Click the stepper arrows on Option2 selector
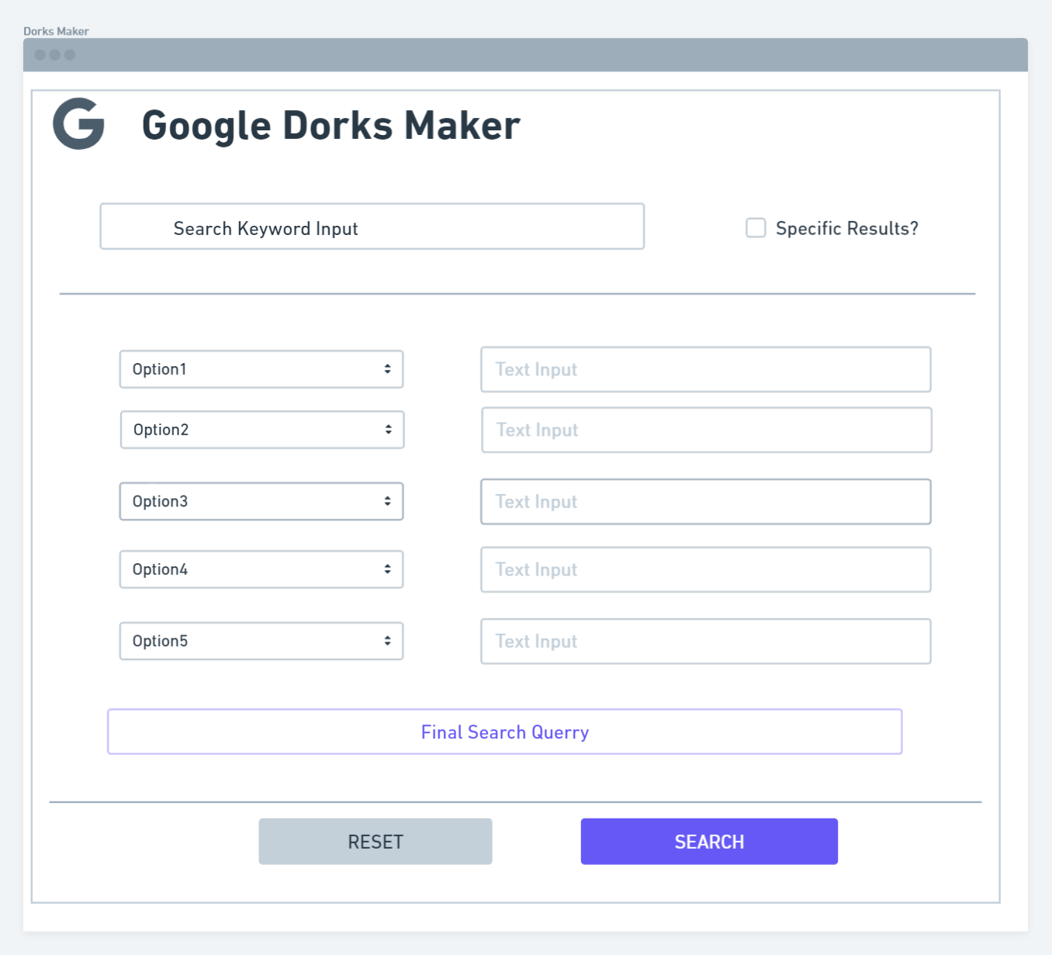This screenshot has width=1052, height=955. [388, 429]
